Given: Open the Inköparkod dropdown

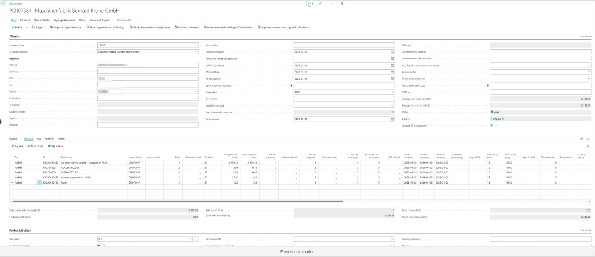Looking at the screenshot, I should [x=392, y=92].
